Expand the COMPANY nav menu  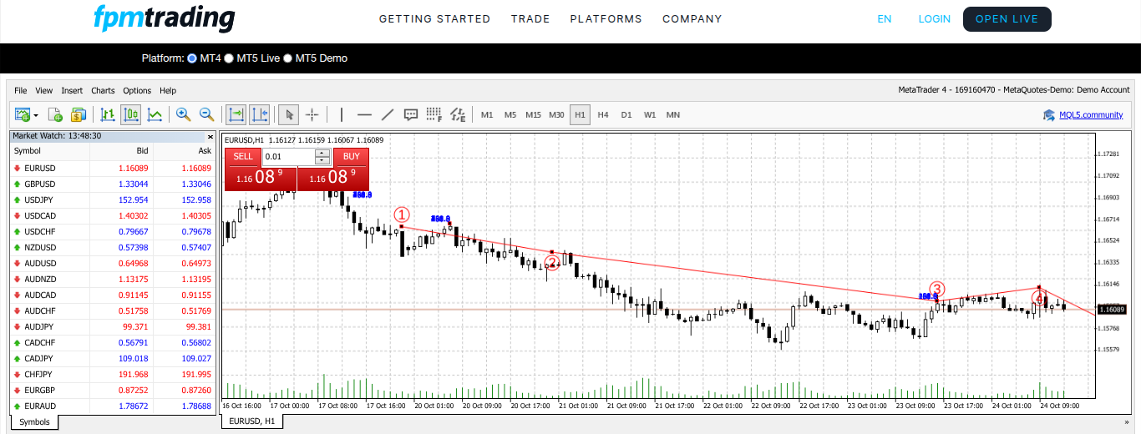click(692, 19)
